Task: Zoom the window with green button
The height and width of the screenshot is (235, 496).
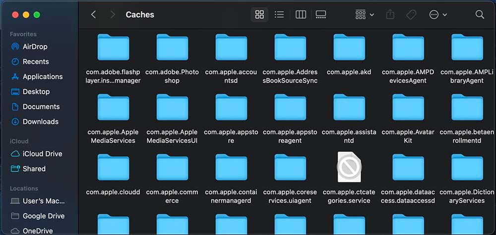Action: (37, 14)
